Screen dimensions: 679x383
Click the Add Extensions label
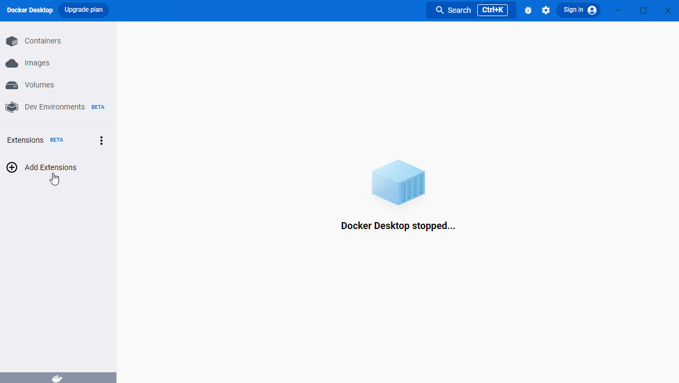coord(50,167)
